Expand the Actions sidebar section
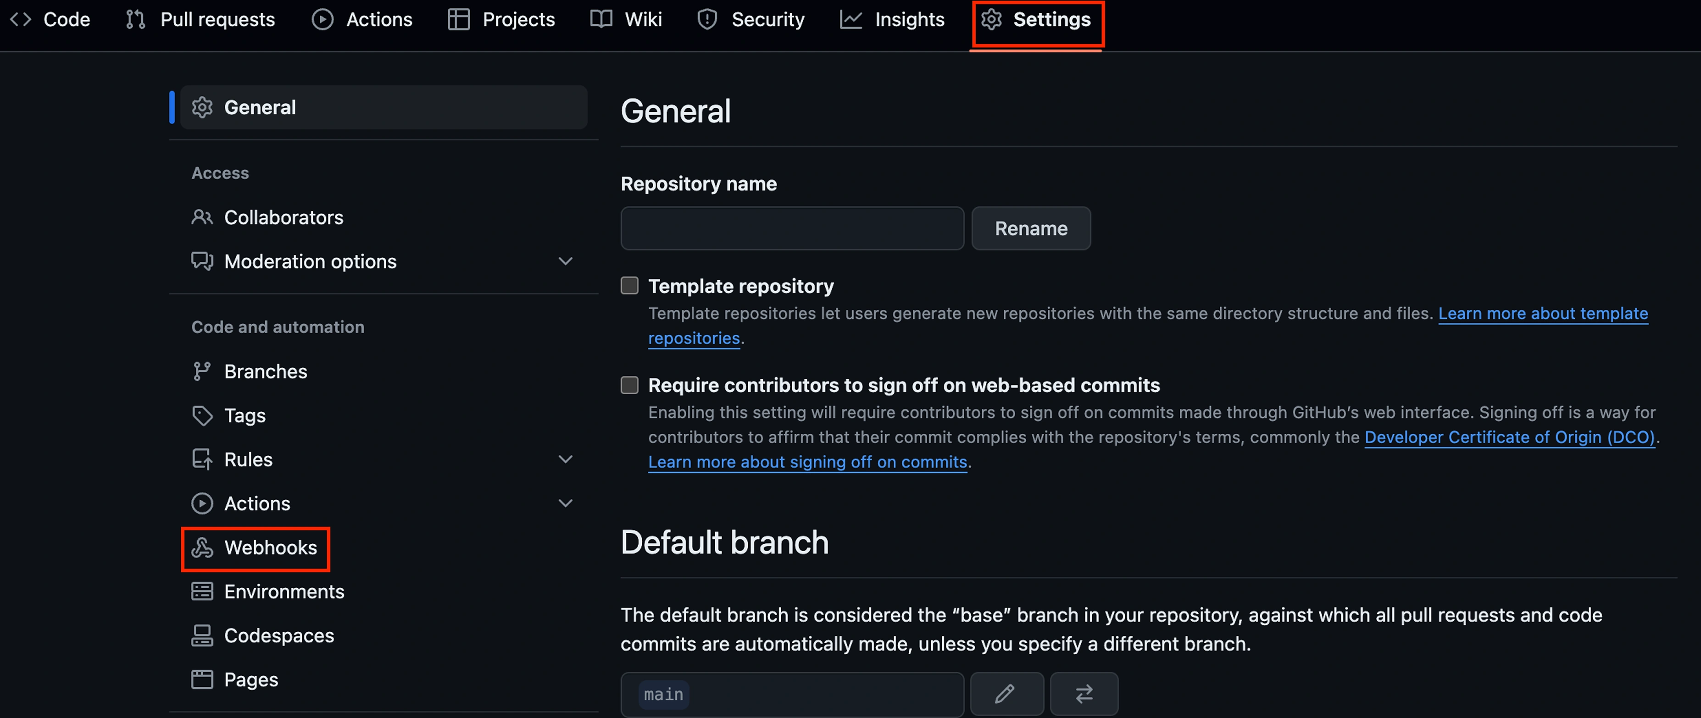 565,503
